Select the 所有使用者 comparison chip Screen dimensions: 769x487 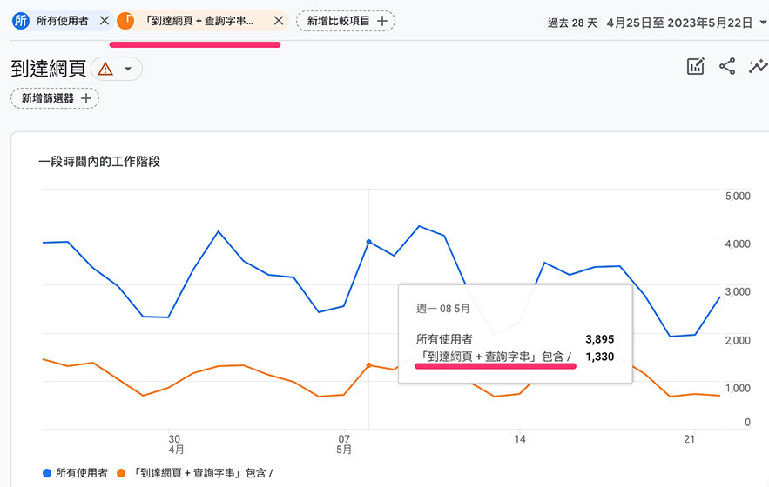[x=63, y=21]
